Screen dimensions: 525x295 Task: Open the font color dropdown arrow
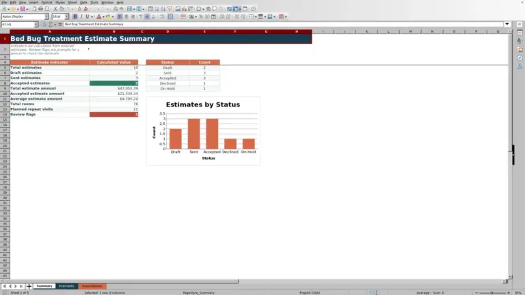103,16
